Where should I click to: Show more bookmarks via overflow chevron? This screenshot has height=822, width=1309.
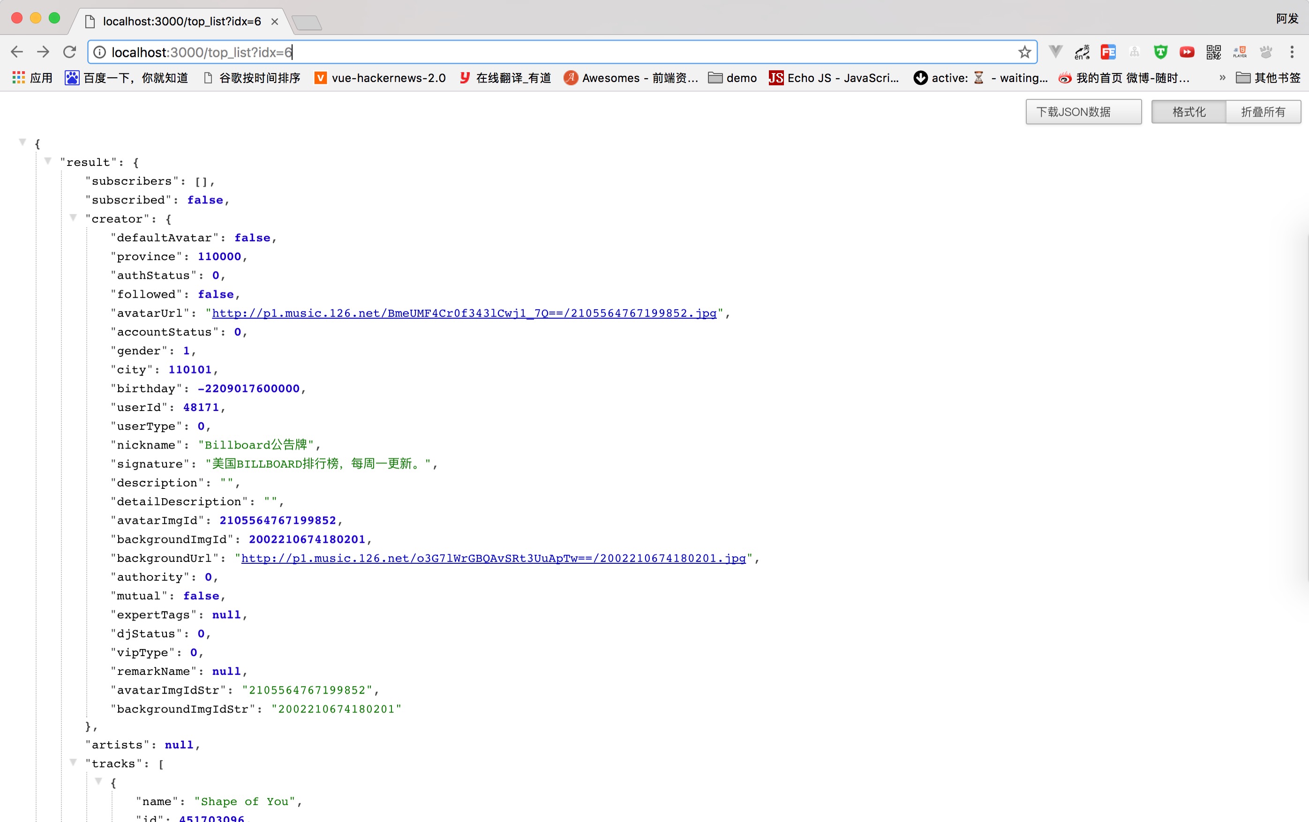pyautogui.click(x=1222, y=78)
